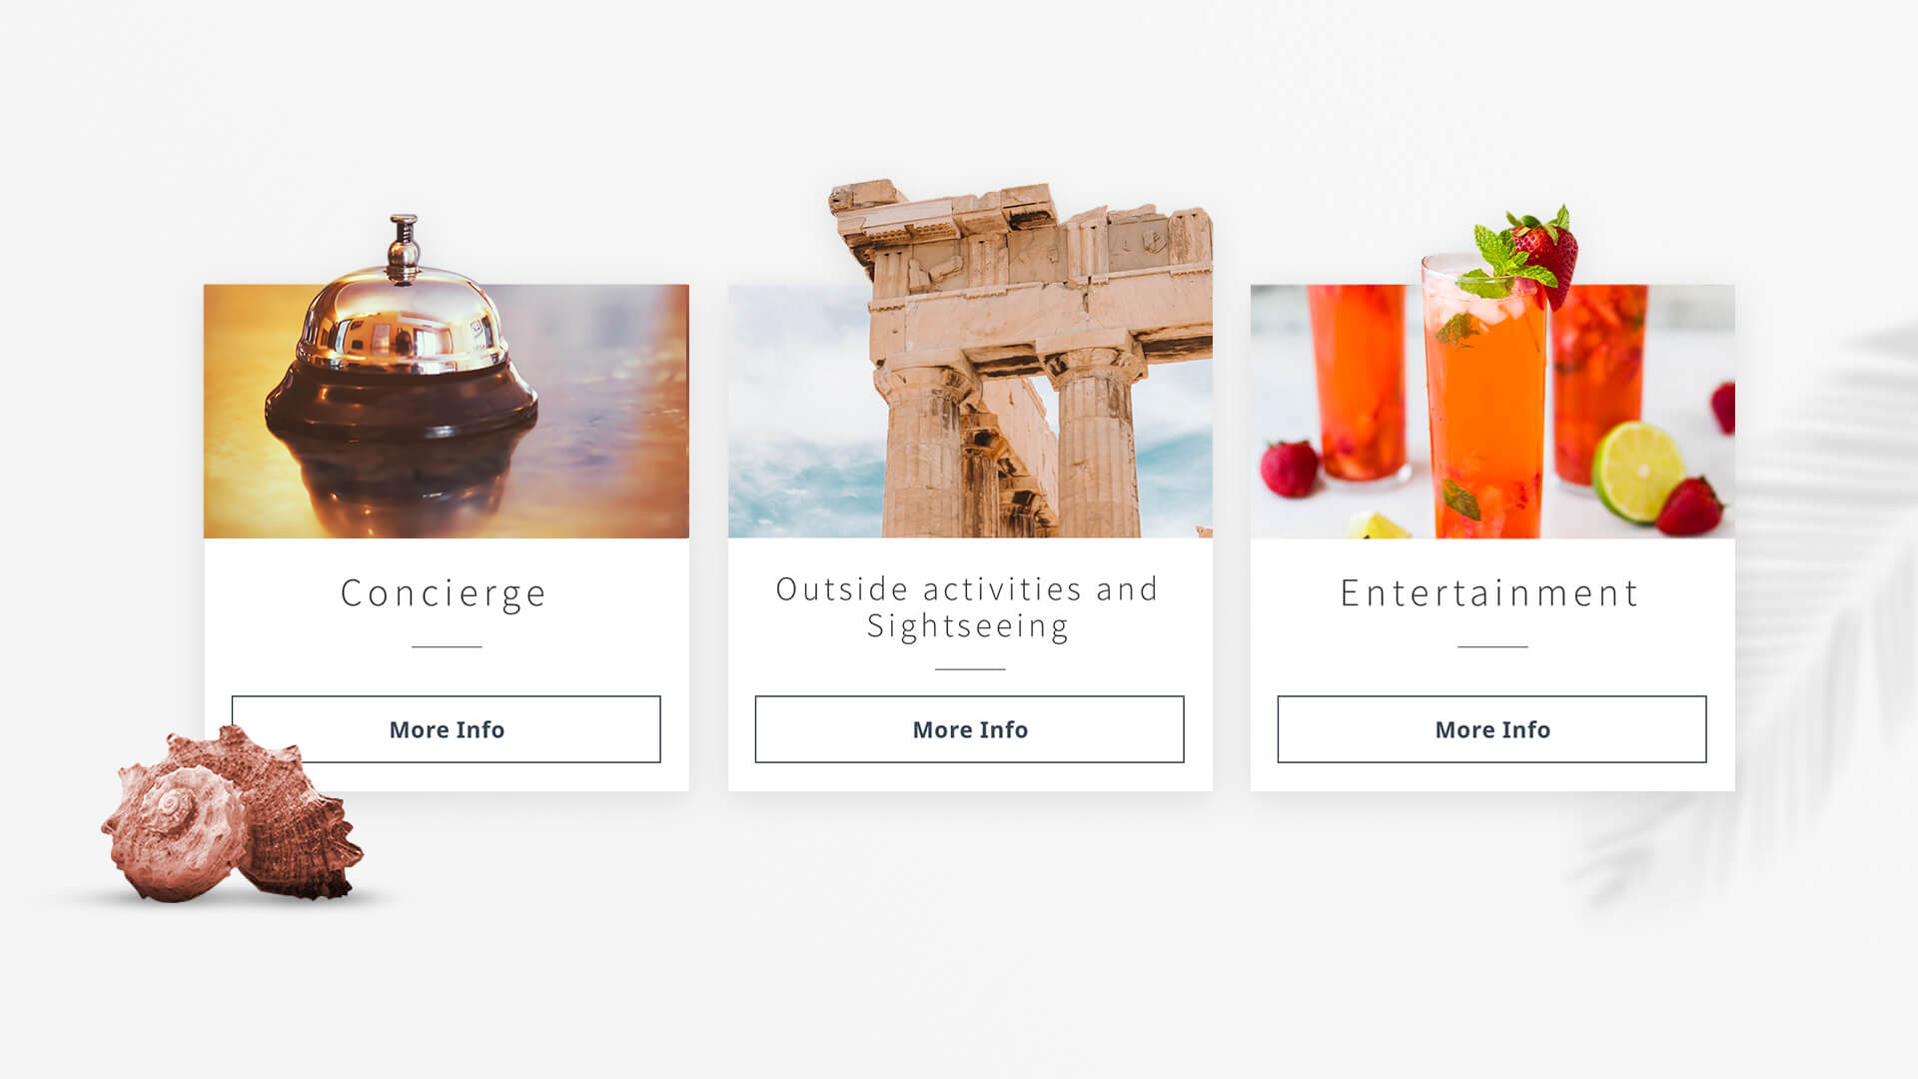Click the divider line below Concierge title
This screenshot has width=1918, height=1079.
pyautogui.click(x=447, y=646)
